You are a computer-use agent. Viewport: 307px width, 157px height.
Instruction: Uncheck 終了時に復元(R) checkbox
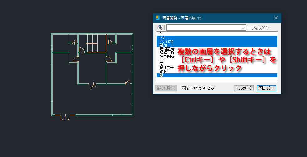[x=184, y=88]
